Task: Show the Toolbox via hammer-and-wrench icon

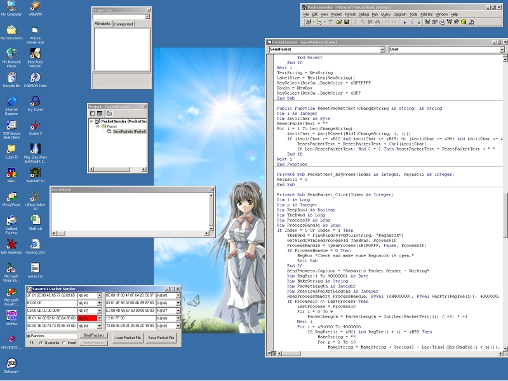Action: tap(457, 22)
